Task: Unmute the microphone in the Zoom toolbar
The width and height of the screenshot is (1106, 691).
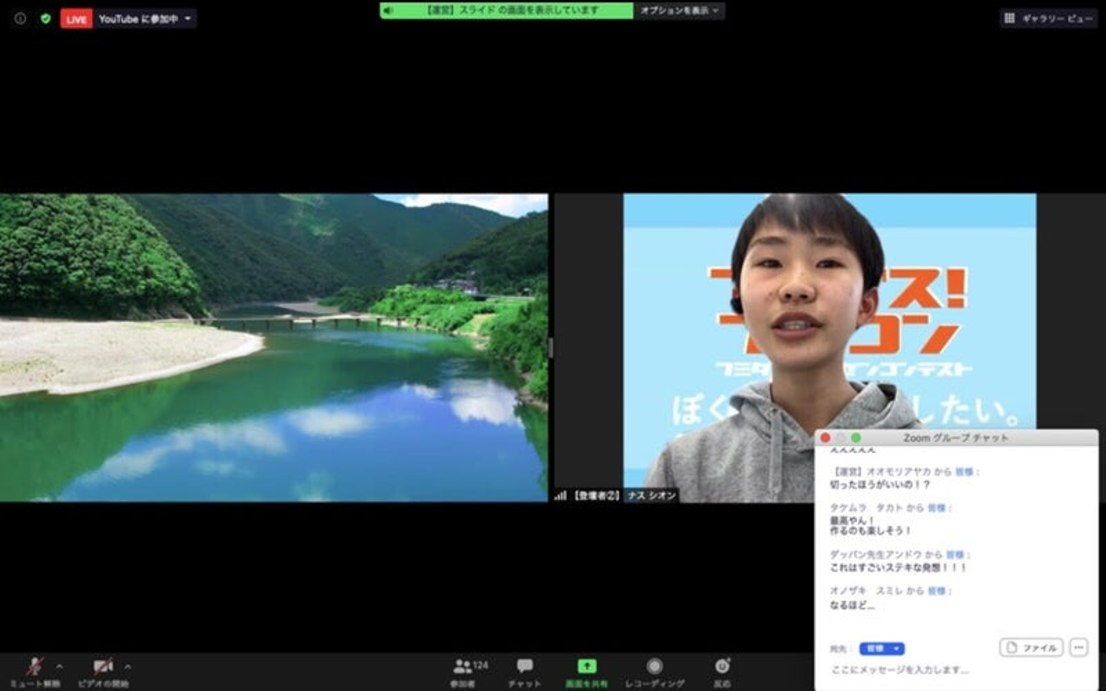Action: click(x=35, y=666)
